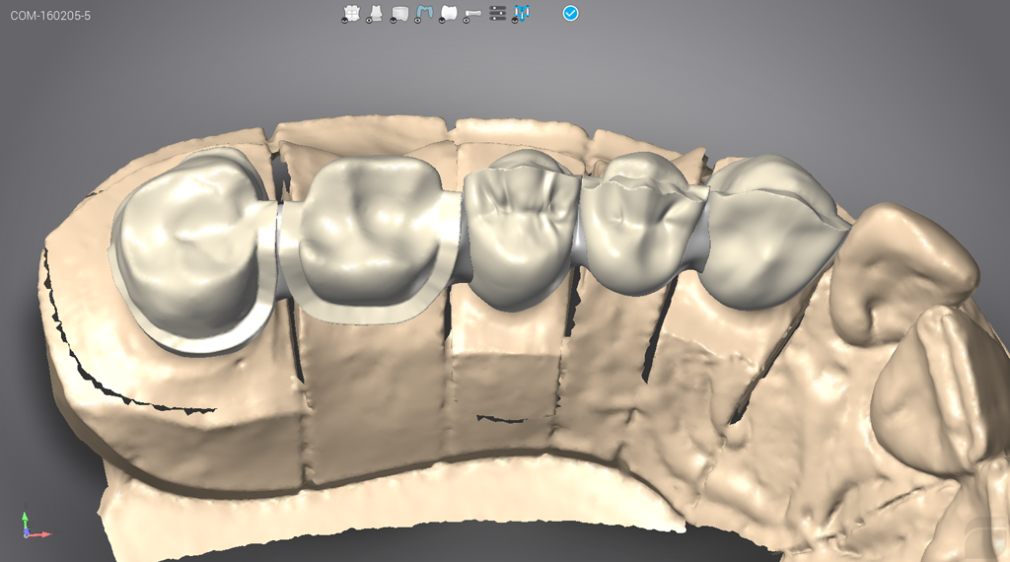Select the blue crown framework icon
This screenshot has width=1010, height=562.
[x=423, y=14]
